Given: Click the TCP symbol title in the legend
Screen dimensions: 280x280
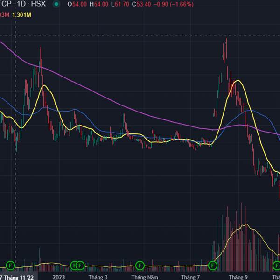Looking at the screenshot, I should pyautogui.click(x=6, y=4).
